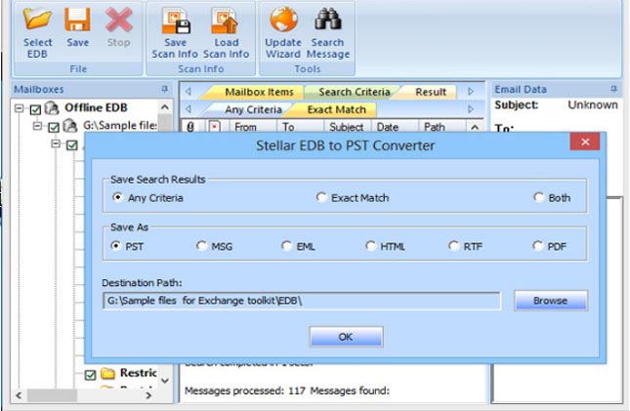The width and height of the screenshot is (630, 411).
Task: Sort results by Date column
Action: pyautogui.click(x=395, y=127)
